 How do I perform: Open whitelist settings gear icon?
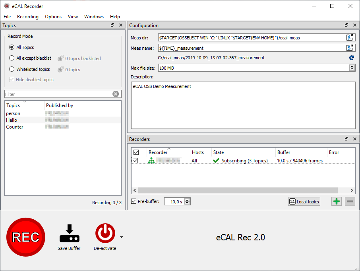point(60,69)
